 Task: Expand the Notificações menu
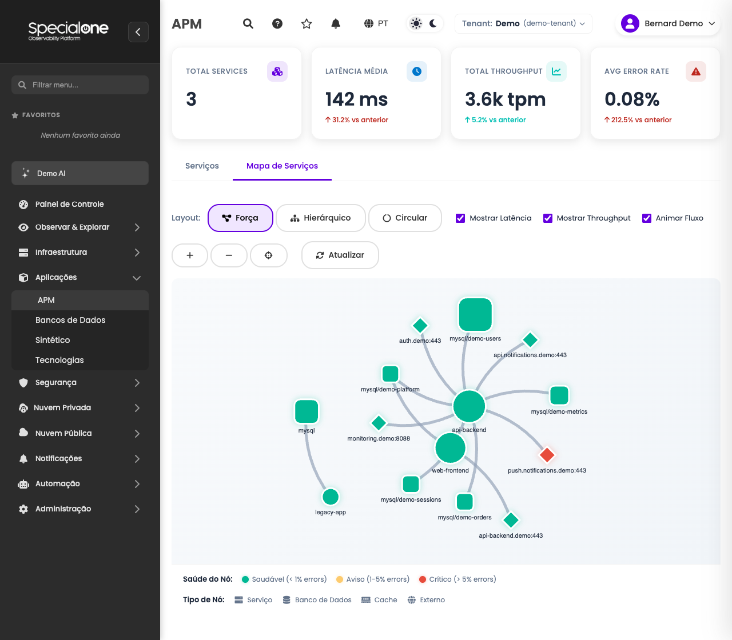pos(80,458)
